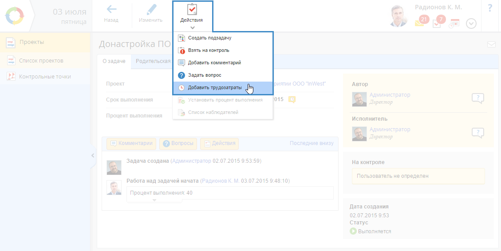Open the Вопросы filter button
The height and width of the screenshot is (251, 501).
pos(178,143)
